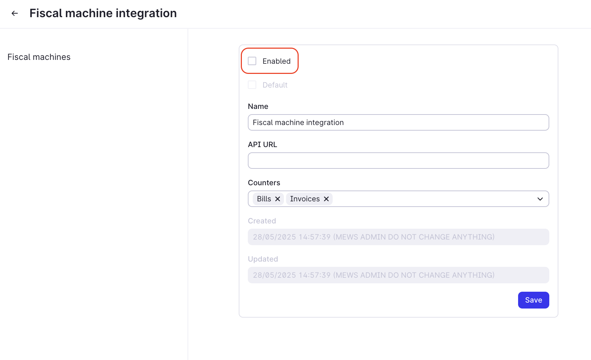The image size is (591, 360).
Task: Go back using the left arrow icon
Action: (14, 13)
